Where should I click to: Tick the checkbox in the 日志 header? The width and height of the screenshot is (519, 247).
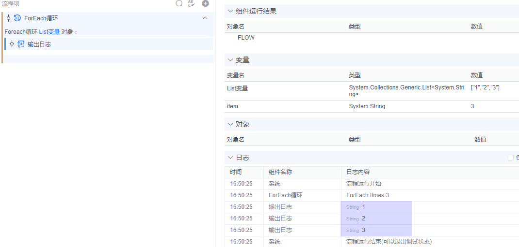[x=511, y=158]
